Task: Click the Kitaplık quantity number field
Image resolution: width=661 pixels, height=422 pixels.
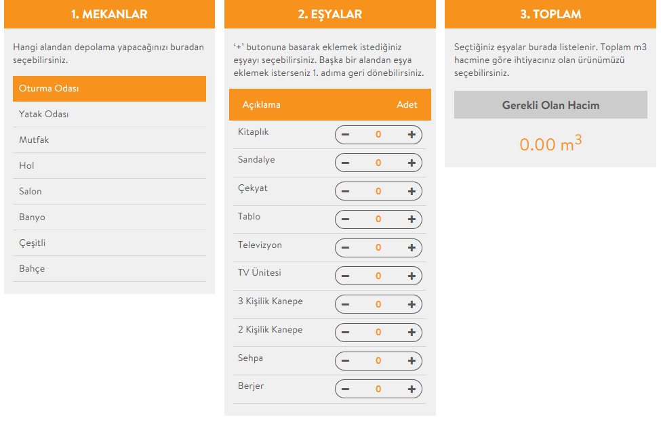Action: (x=378, y=135)
